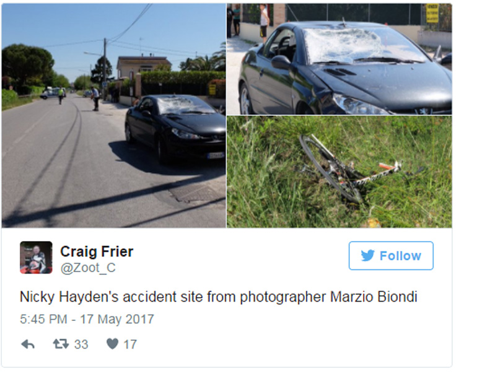Viewport: 477px width, 384px height.
Task: Click the heart like icon
Action: (112, 344)
